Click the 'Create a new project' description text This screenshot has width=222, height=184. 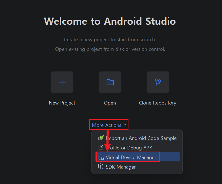[x=110, y=40]
